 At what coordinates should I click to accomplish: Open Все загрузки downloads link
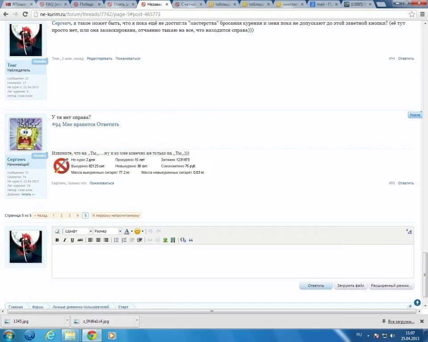[401, 321]
